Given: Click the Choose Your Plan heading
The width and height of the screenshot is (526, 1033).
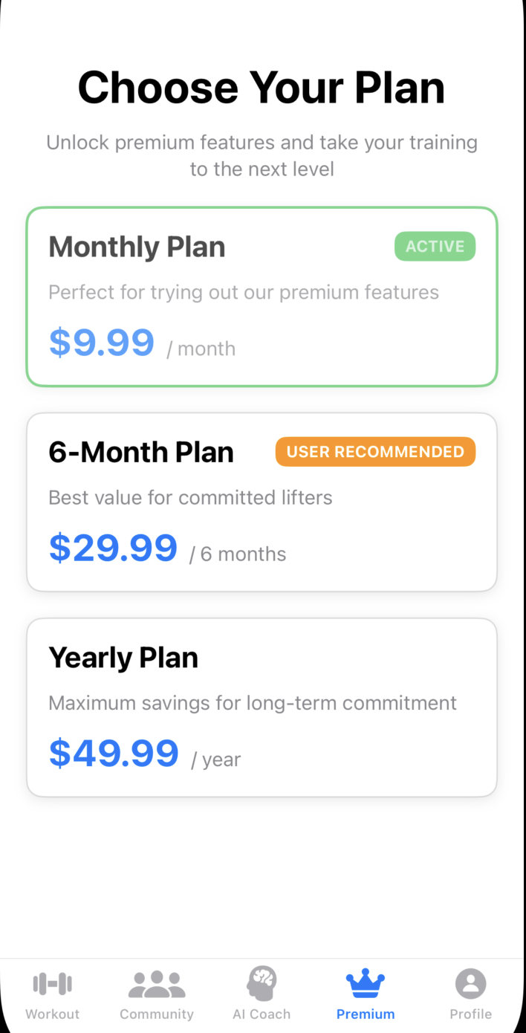Looking at the screenshot, I should (x=262, y=88).
